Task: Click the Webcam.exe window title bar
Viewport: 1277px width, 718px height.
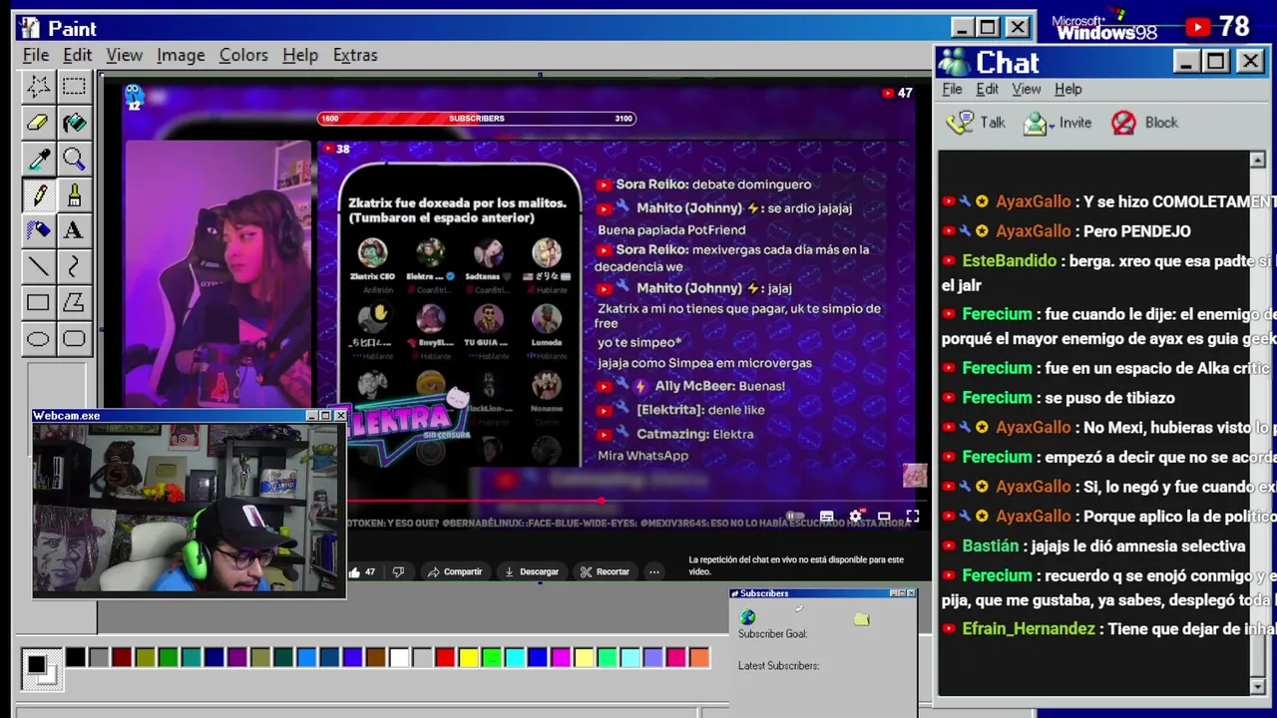Action: pyautogui.click(x=190, y=416)
